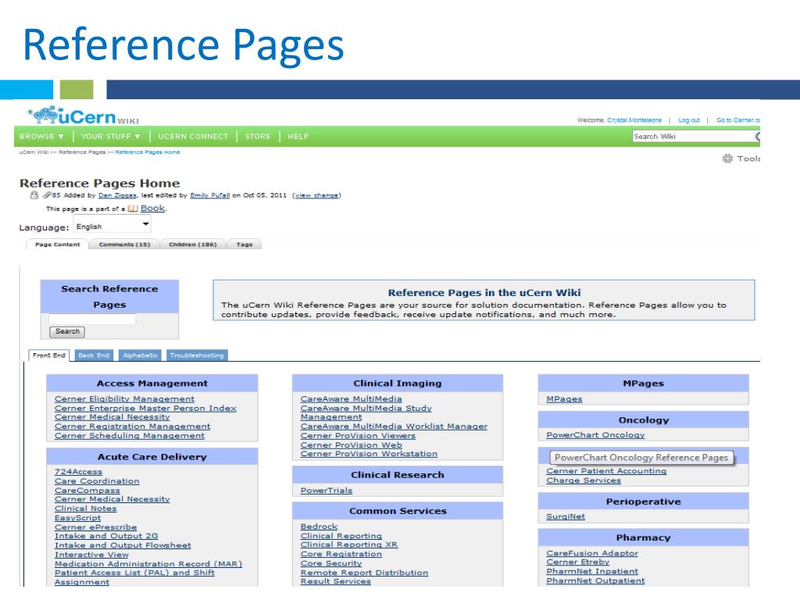Open the CareCompass link

(87, 491)
